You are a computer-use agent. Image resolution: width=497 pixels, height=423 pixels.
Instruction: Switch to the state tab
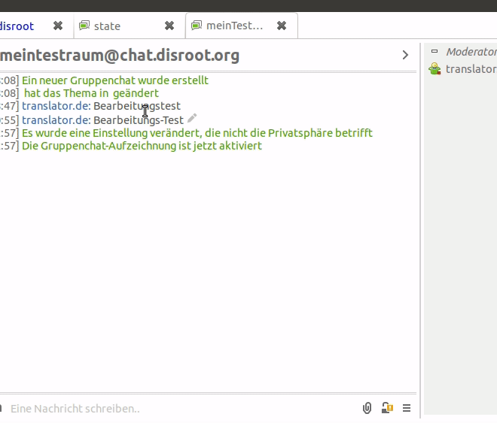[x=108, y=26]
